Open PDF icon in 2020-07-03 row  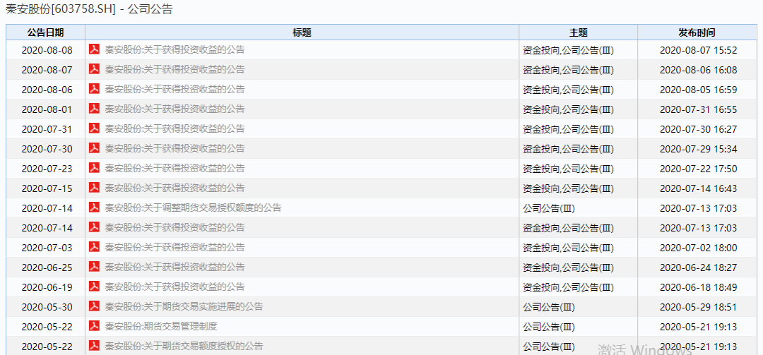93,247
